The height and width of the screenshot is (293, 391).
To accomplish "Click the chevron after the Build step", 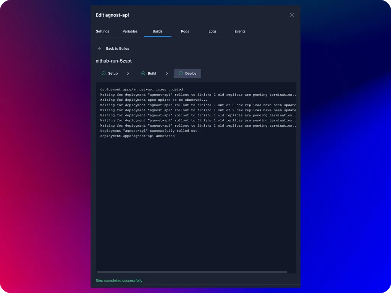I will point(167,73).
